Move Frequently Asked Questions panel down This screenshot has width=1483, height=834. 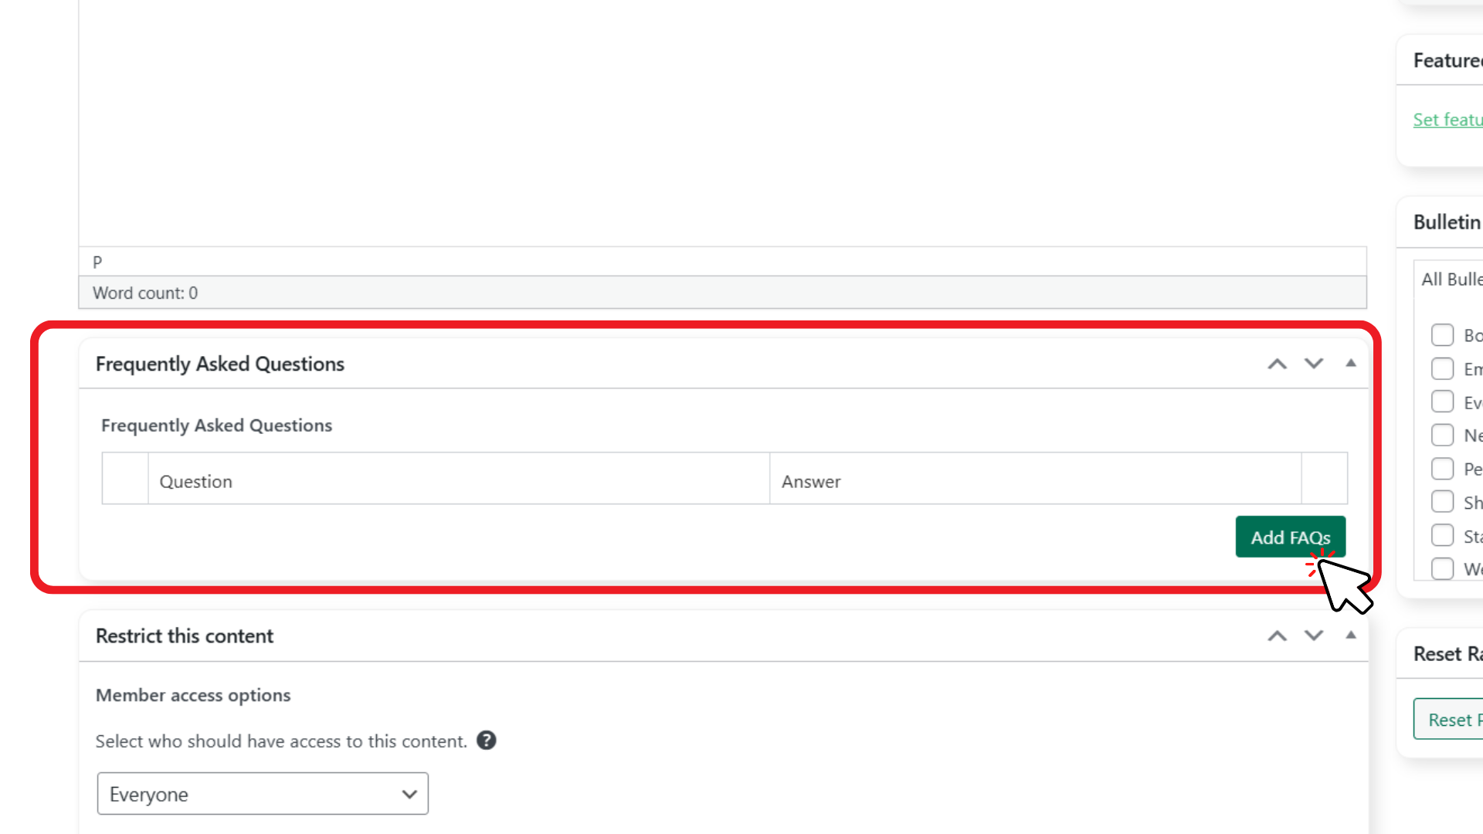pyautogui.click(x=1314, y=364)
